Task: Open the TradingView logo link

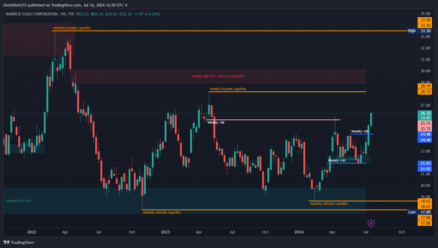Action: 19,242
